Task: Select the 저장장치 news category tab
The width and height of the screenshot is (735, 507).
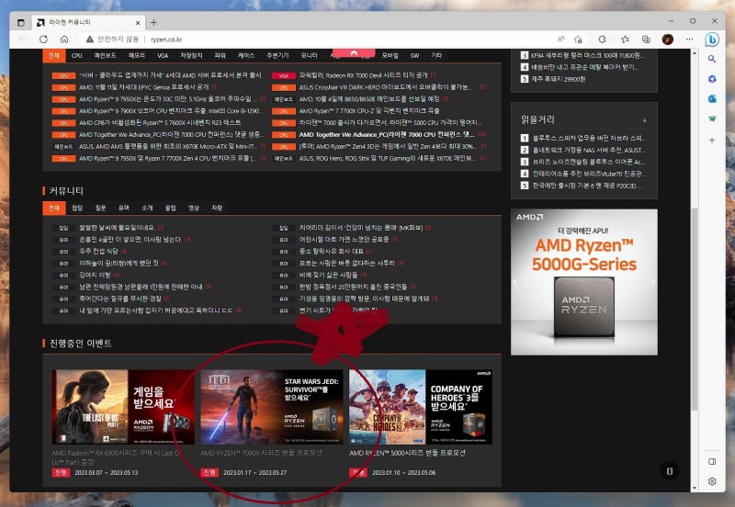Action: point(191,55)
